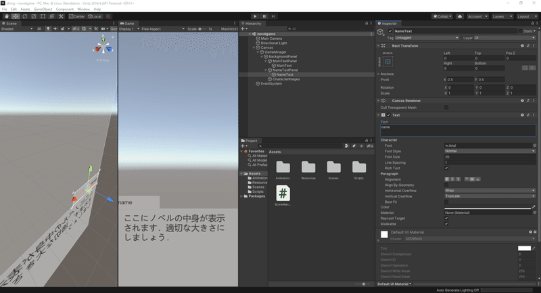Open anchor presets stretch icon
This screenshot has height=293, width=541.
[x=387, y=62]
